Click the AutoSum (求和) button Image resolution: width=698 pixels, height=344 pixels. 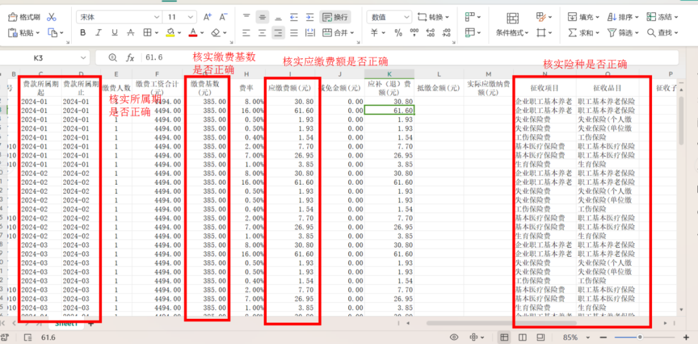click(584, 32)
